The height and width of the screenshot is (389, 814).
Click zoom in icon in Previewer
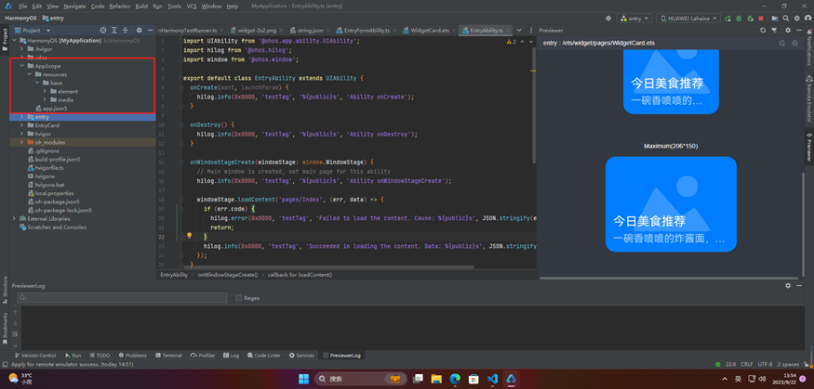point(794,43)
